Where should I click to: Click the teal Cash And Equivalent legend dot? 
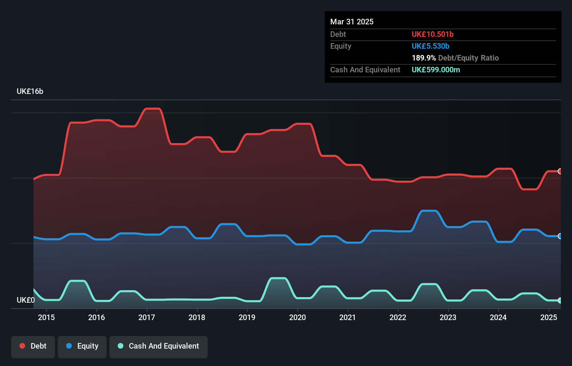(x=121, y=346)
